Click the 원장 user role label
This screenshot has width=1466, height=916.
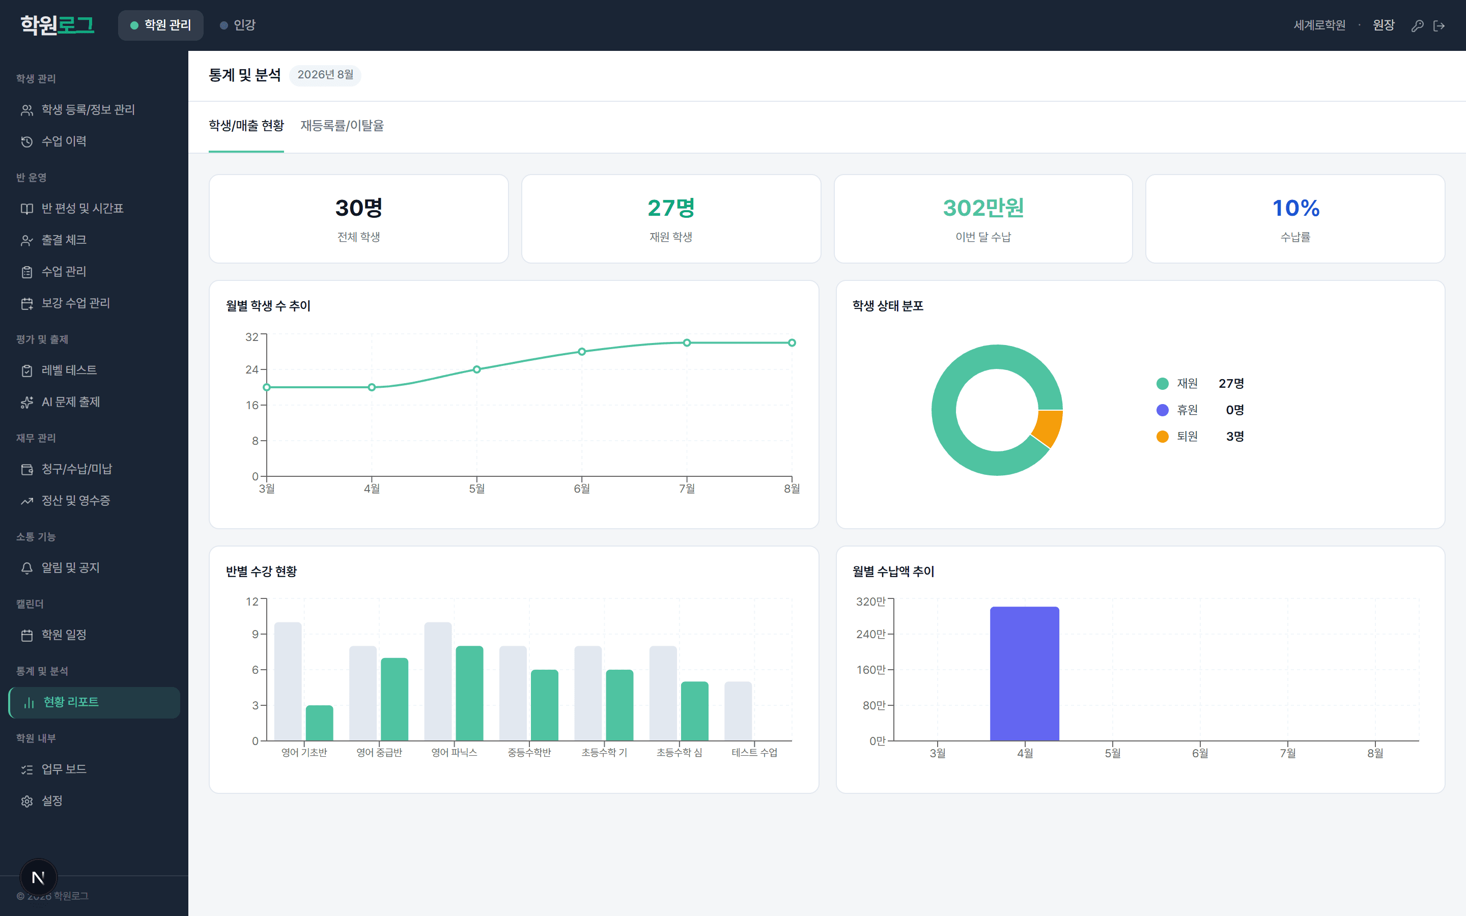coord(1384,25)
